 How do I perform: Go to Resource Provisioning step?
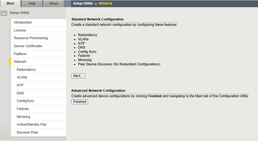[38, 38]
